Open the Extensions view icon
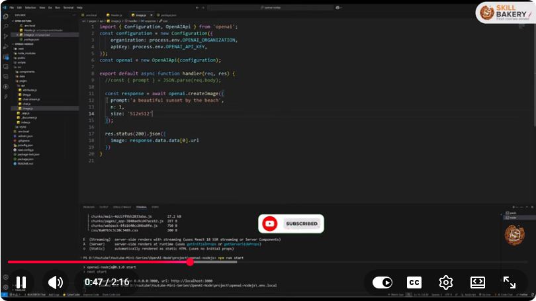 coord(6,57)
